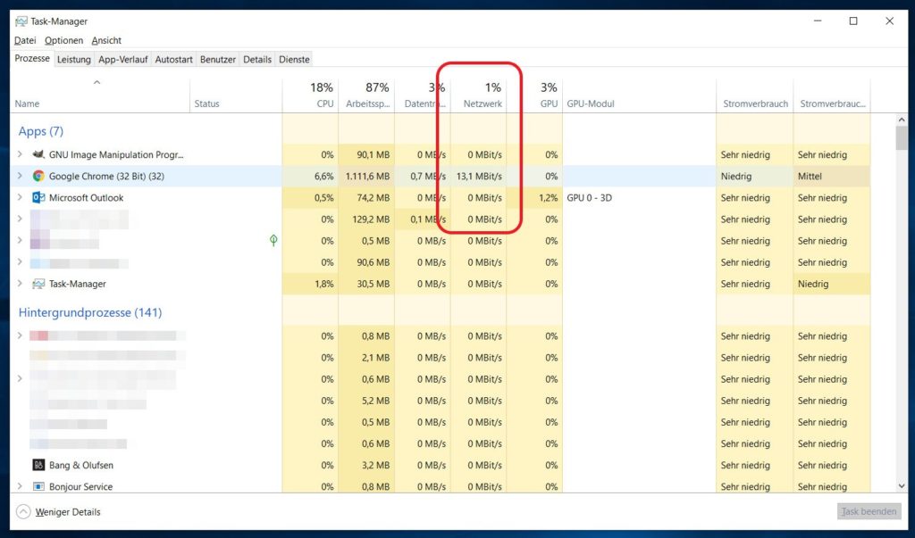
Task: Expand blurred app row using 90,6 MB
Action: pyautogui.click(x=20, y=261)
